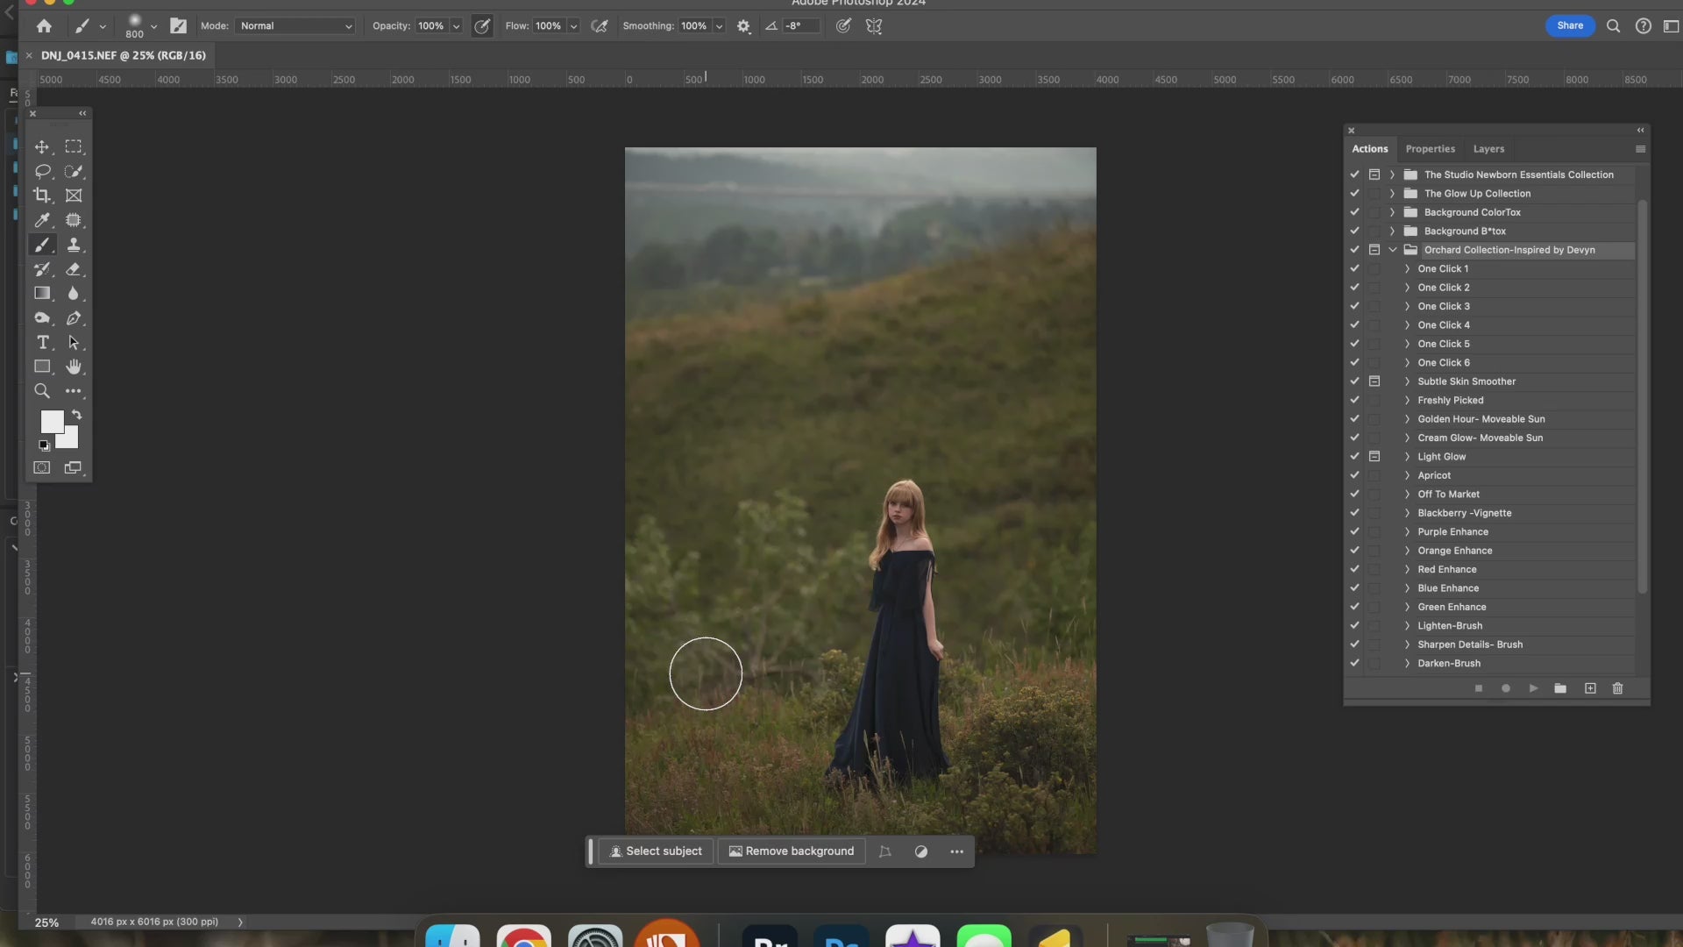Open the blending Mode dropdown
The width and height of the screenshot is (1683, 947).
[x=295, y=26]
